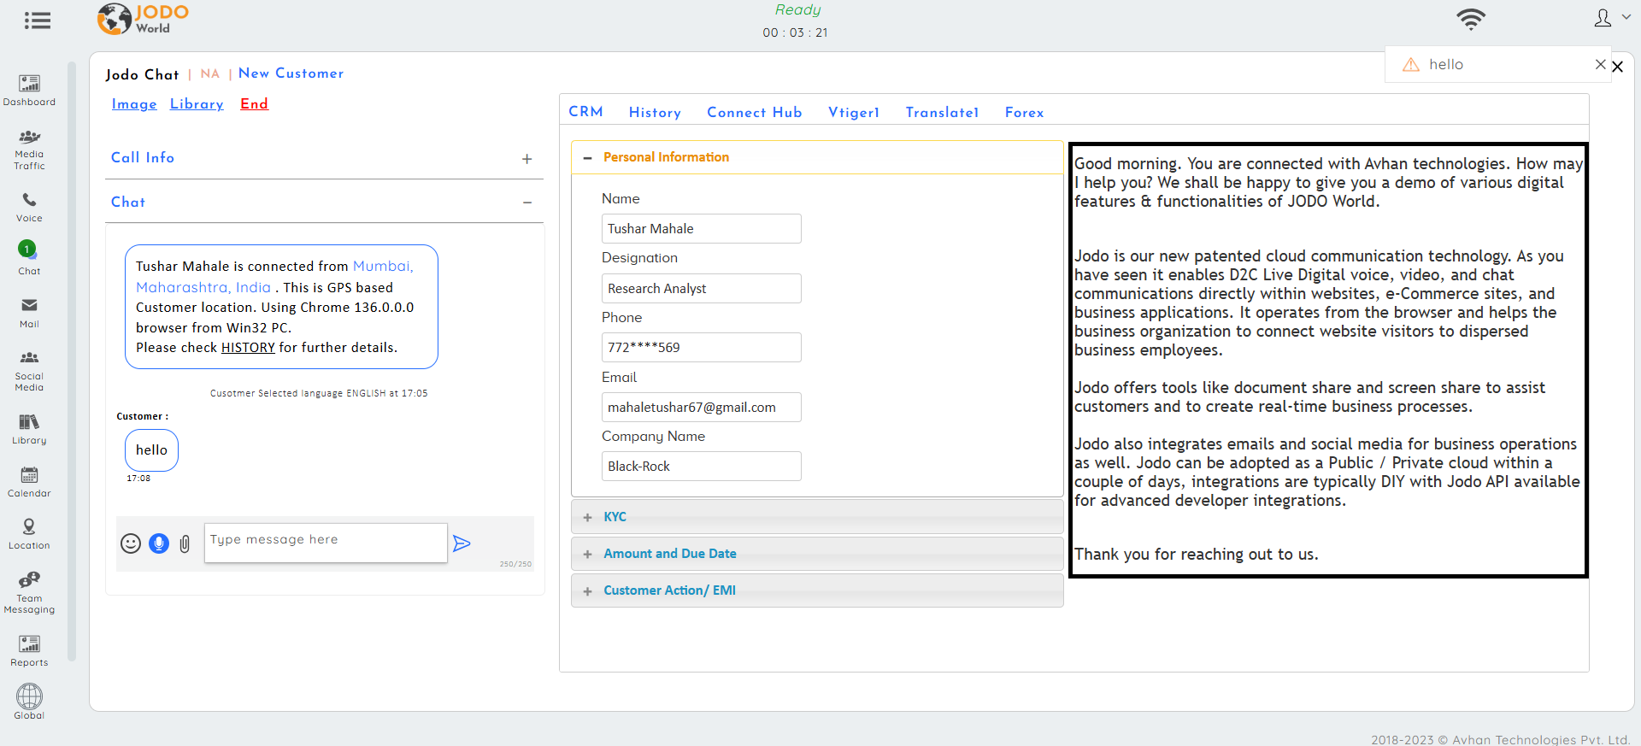Switch to the CRM tab
This screenshot has width=1641, height=746.
[x=585, y=112]
